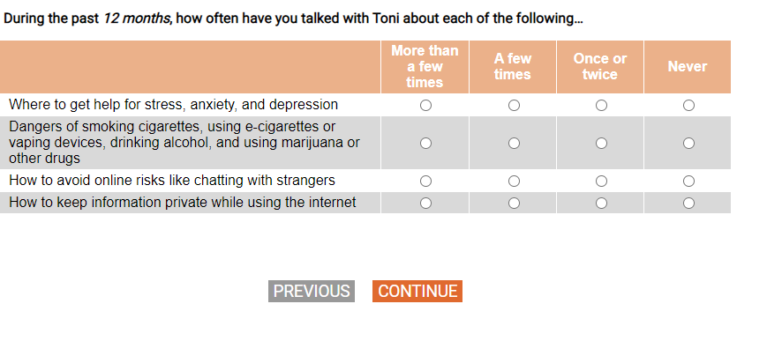Click the PREVIOUS button
Viewport: 782px width, 341px height.
(x=312, y=292)
